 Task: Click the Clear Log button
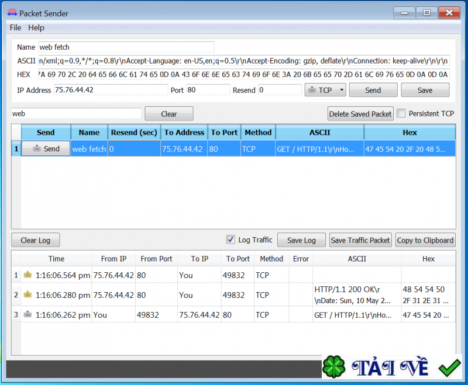pos(36,240)
